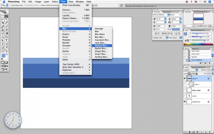The image size is (214, 134).
Task: Open the layer Opacity dropdown arrow
Action: point(212,70)
